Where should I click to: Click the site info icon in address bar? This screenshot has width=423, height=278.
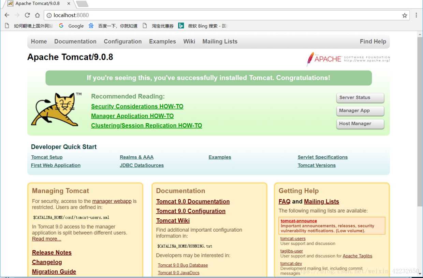click(49, 15)
